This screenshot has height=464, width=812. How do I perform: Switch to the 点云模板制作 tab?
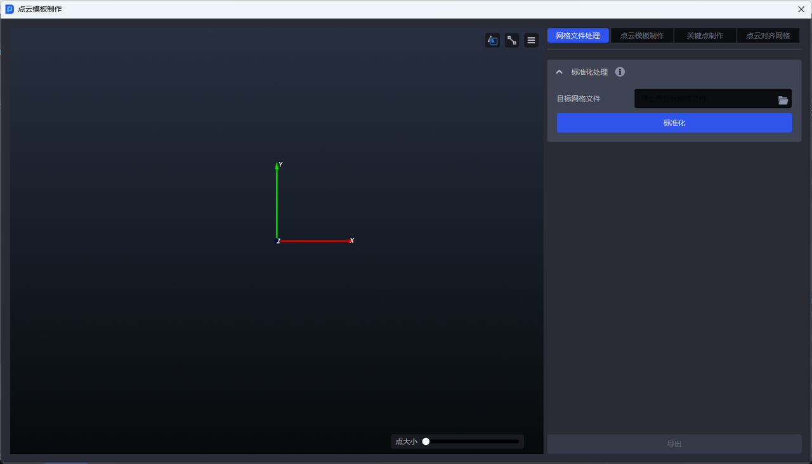[642, 36]
